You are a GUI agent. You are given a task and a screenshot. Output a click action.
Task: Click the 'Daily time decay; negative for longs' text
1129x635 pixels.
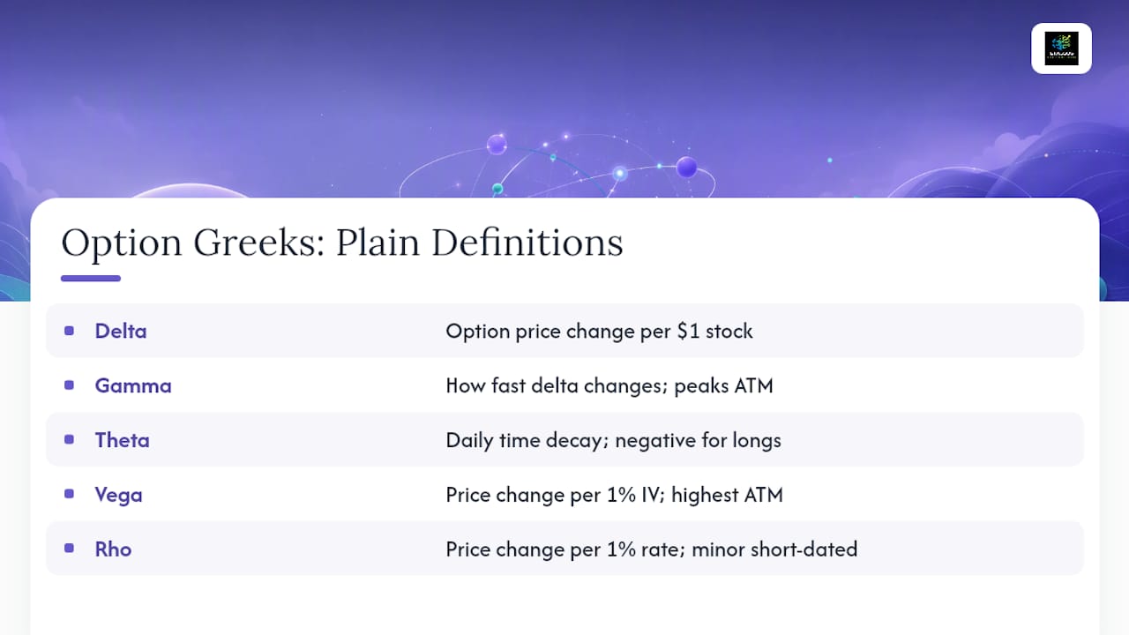614,440
